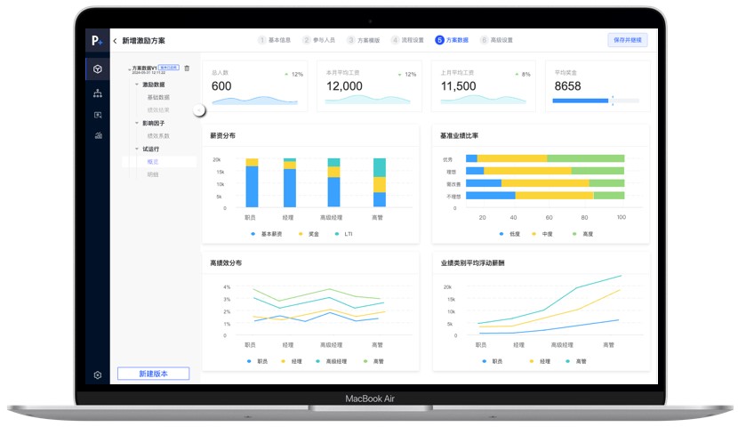Image resolution: width=738 pixels, height=435 pixels.
Task: Open settings gear at sidebar bottom
Action: (x=97, y=375)
